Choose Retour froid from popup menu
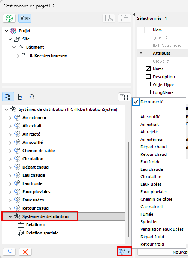Screen dimensions: 188x258 tap(152, 244)
